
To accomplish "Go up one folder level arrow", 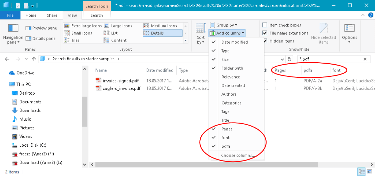I will tap(34, 59).
